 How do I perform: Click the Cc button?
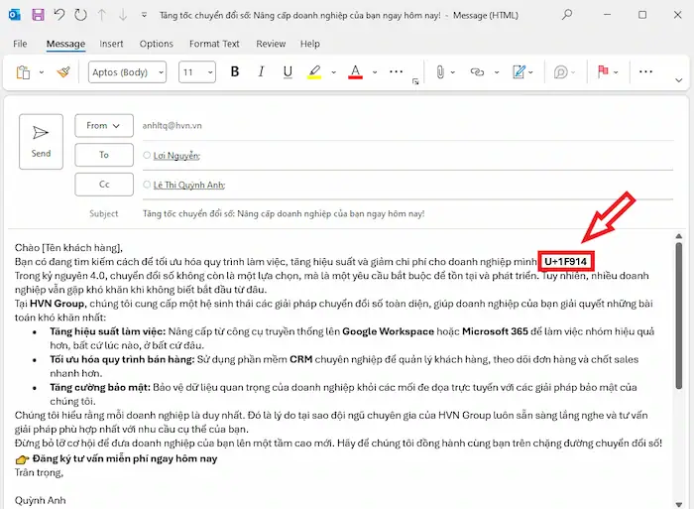tap(103, 184)
